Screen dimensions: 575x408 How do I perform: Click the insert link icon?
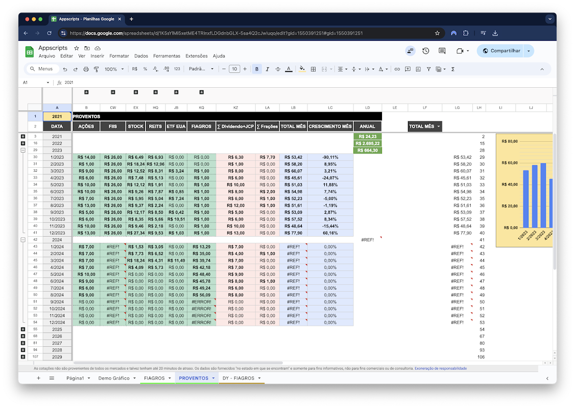coord(397,69)
